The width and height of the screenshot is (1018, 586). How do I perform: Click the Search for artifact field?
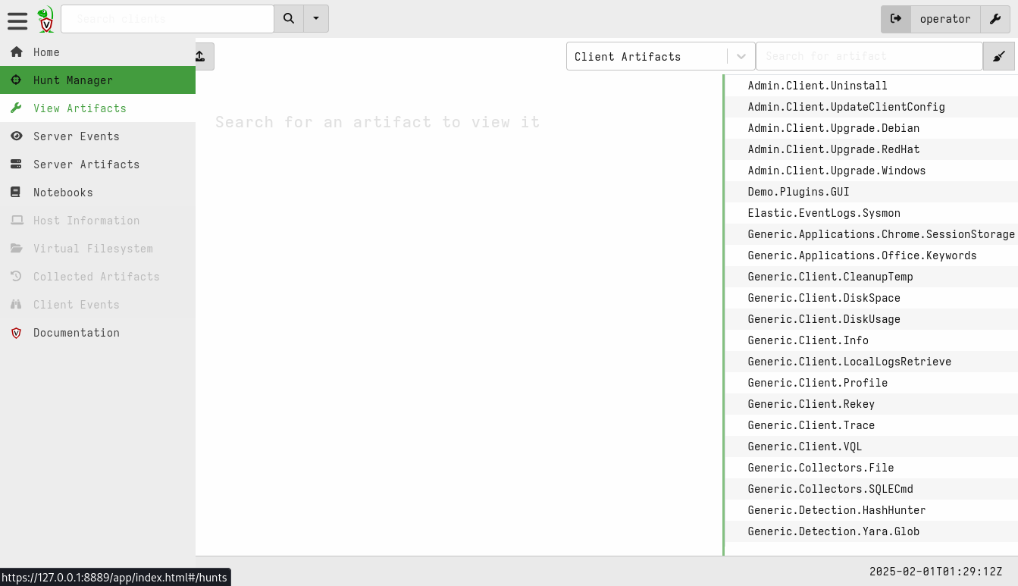coord(869,57)
